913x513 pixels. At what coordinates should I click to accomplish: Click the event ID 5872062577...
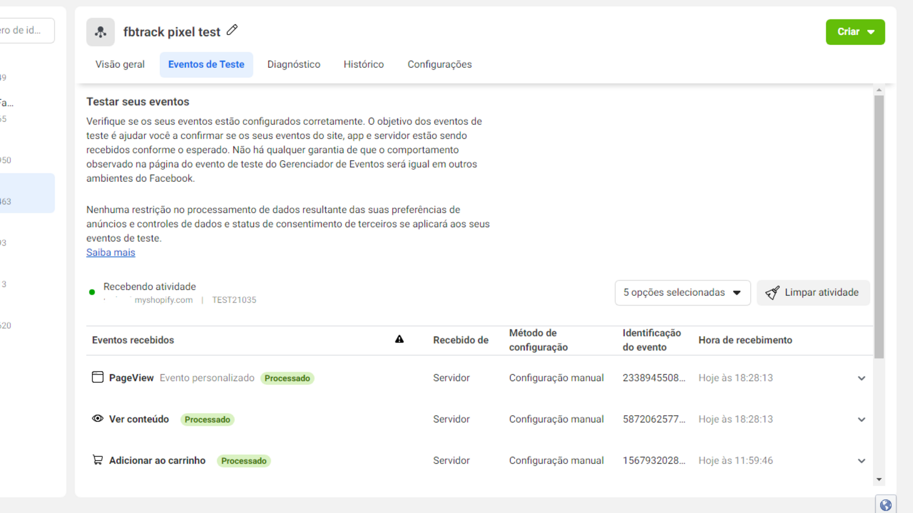[654, 419]
